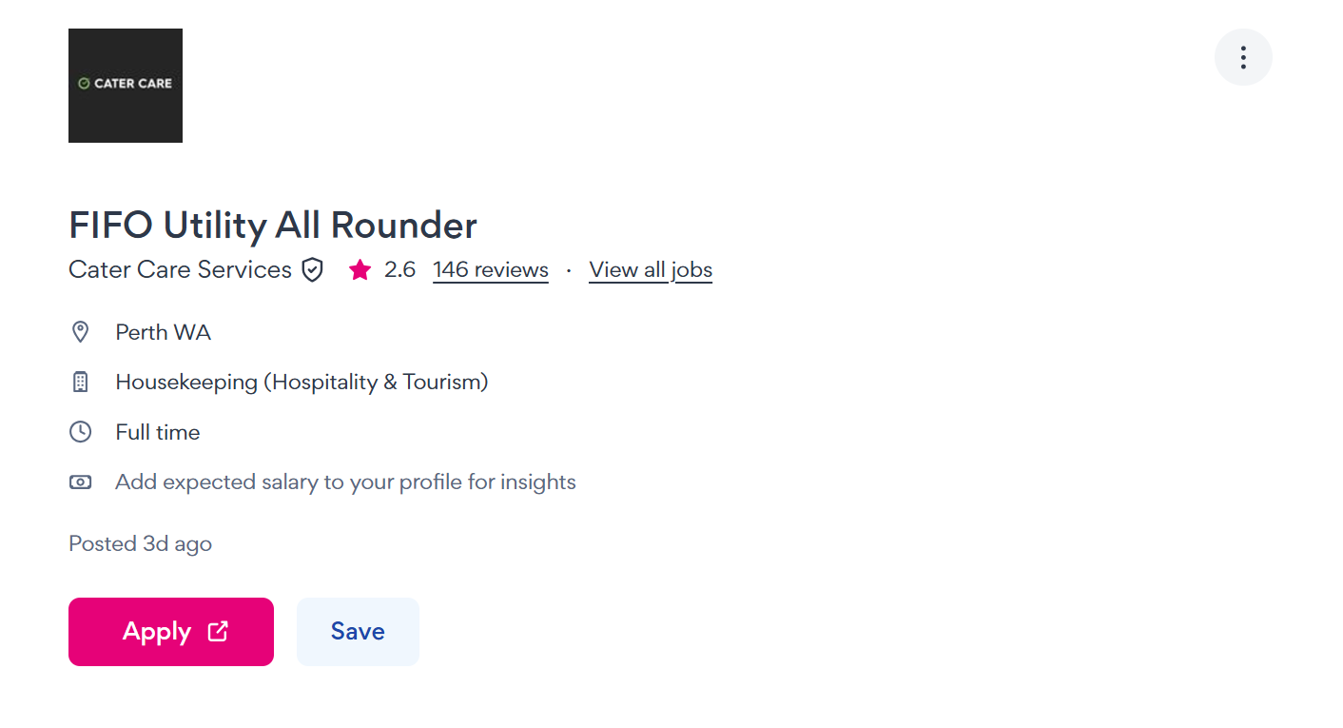Open the 146 reviews link

click(x=491, y=270)
